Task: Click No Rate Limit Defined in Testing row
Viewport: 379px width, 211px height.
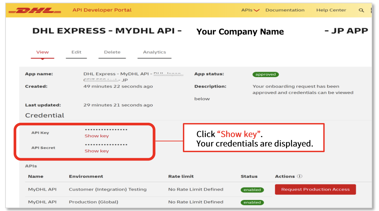Action: [196, 190]
